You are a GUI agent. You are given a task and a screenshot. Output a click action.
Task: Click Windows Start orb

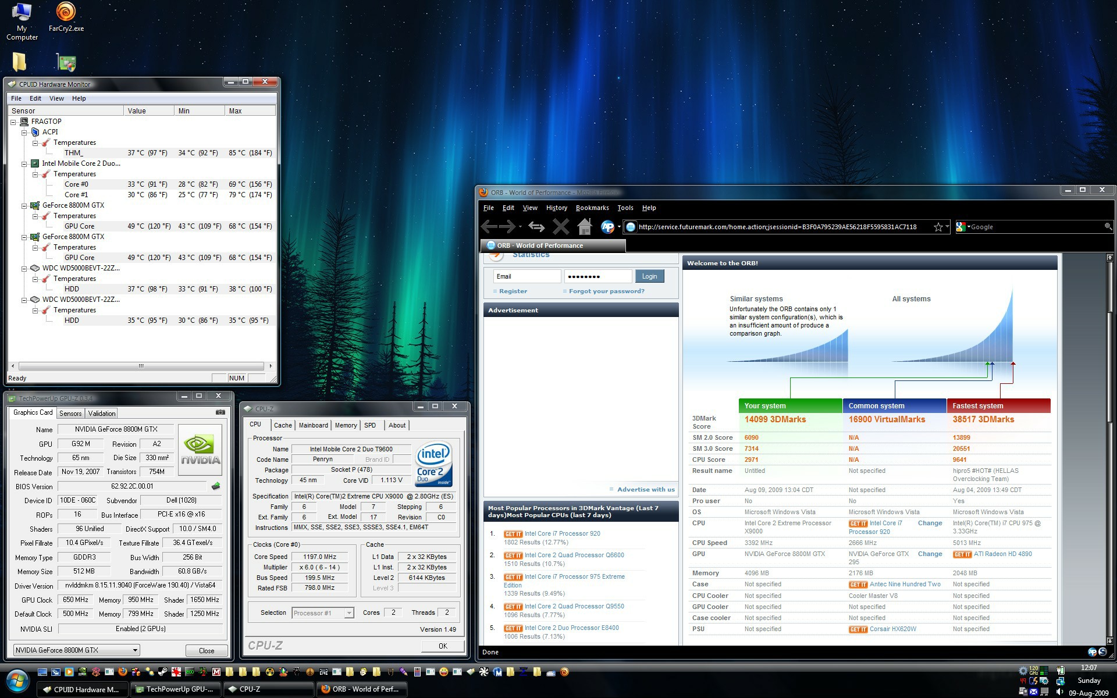tap(17, 682)
